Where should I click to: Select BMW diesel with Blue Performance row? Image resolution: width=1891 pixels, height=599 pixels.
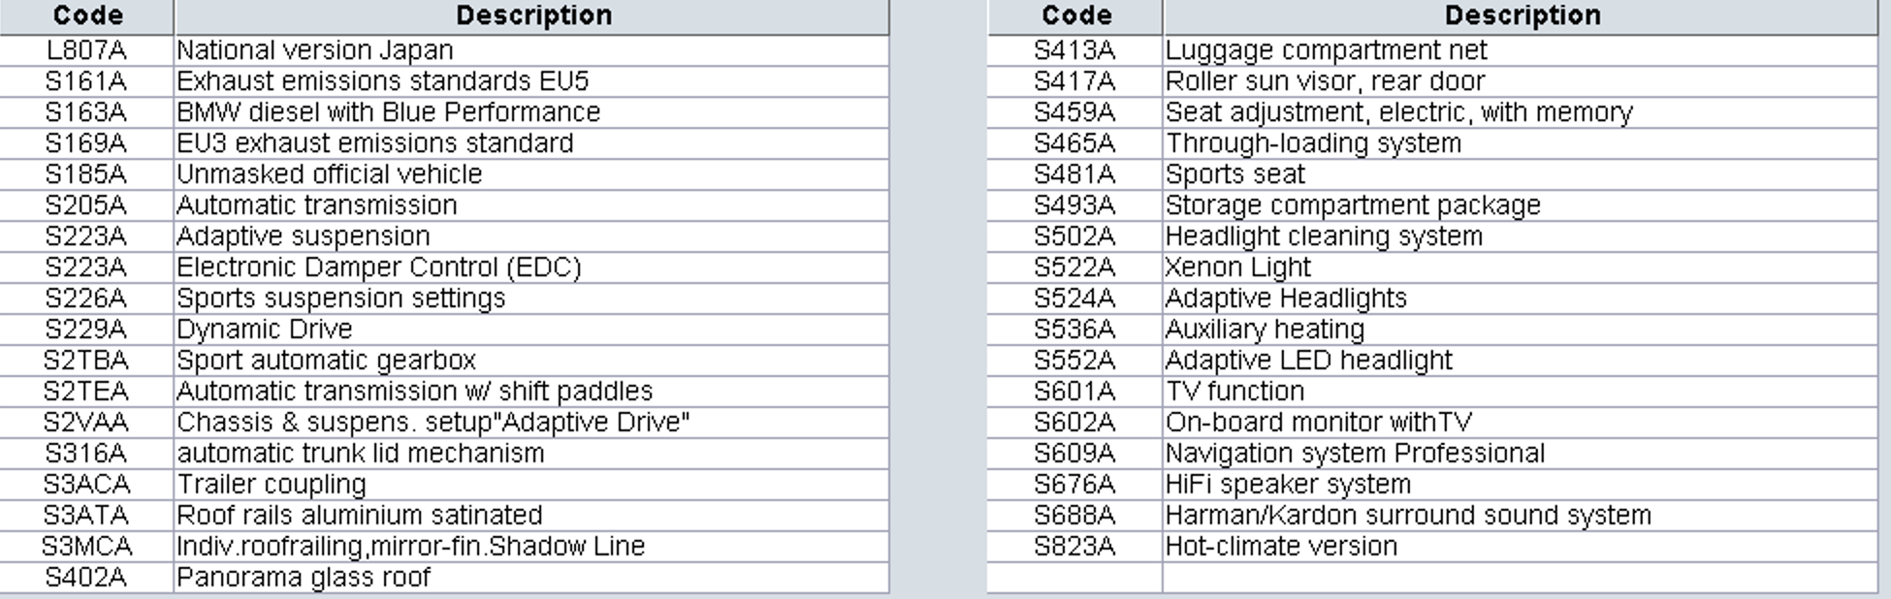(388, 112)
